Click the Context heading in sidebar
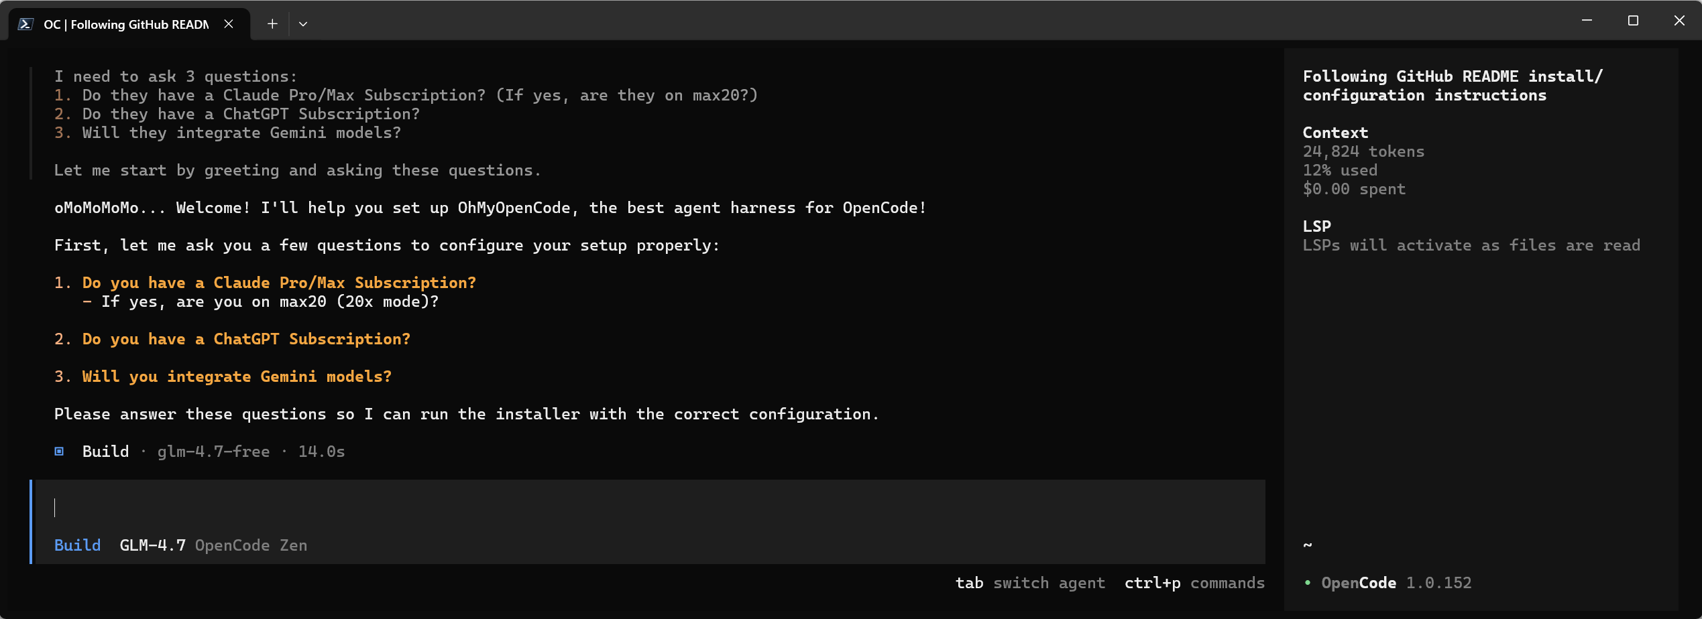 (1335, 133)
